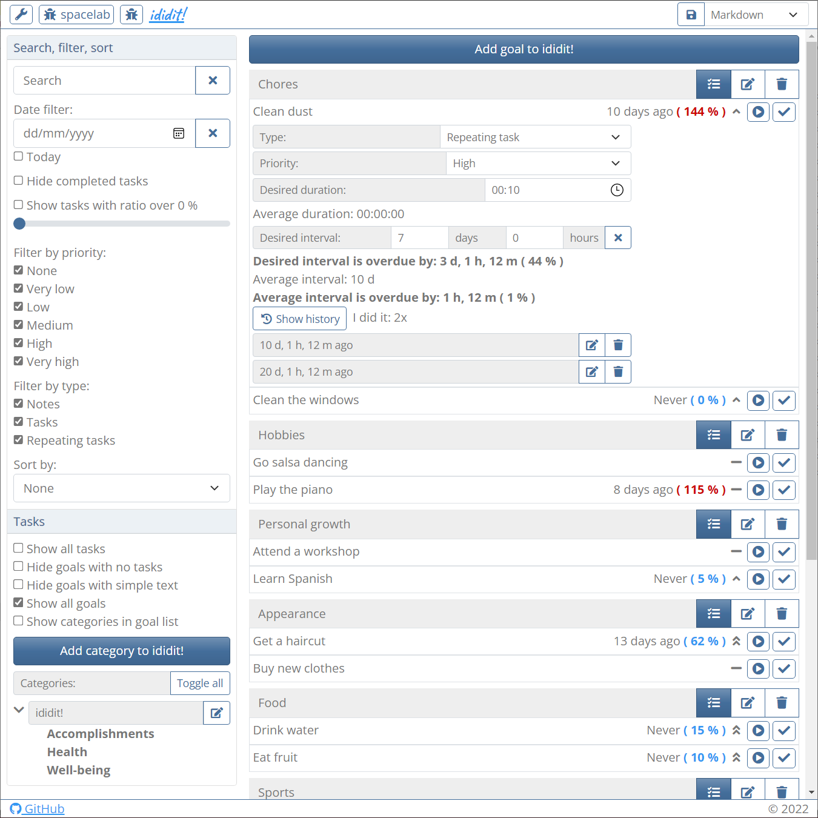Edit the Chores goal

point(748,84)
